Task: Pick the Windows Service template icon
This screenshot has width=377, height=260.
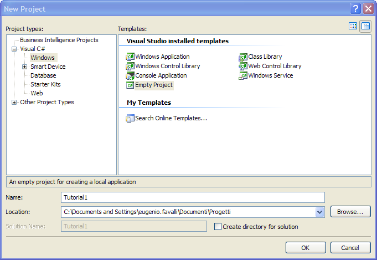Action: (x=243, y=75)
